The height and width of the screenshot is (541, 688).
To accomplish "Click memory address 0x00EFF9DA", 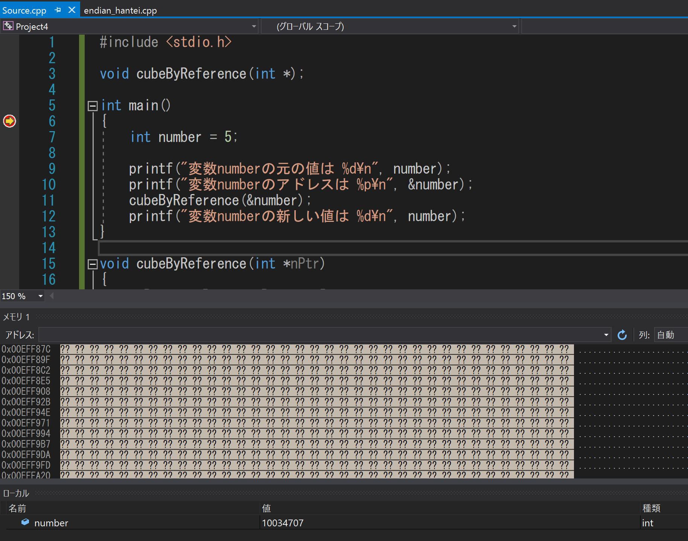I will coord(26,455).
